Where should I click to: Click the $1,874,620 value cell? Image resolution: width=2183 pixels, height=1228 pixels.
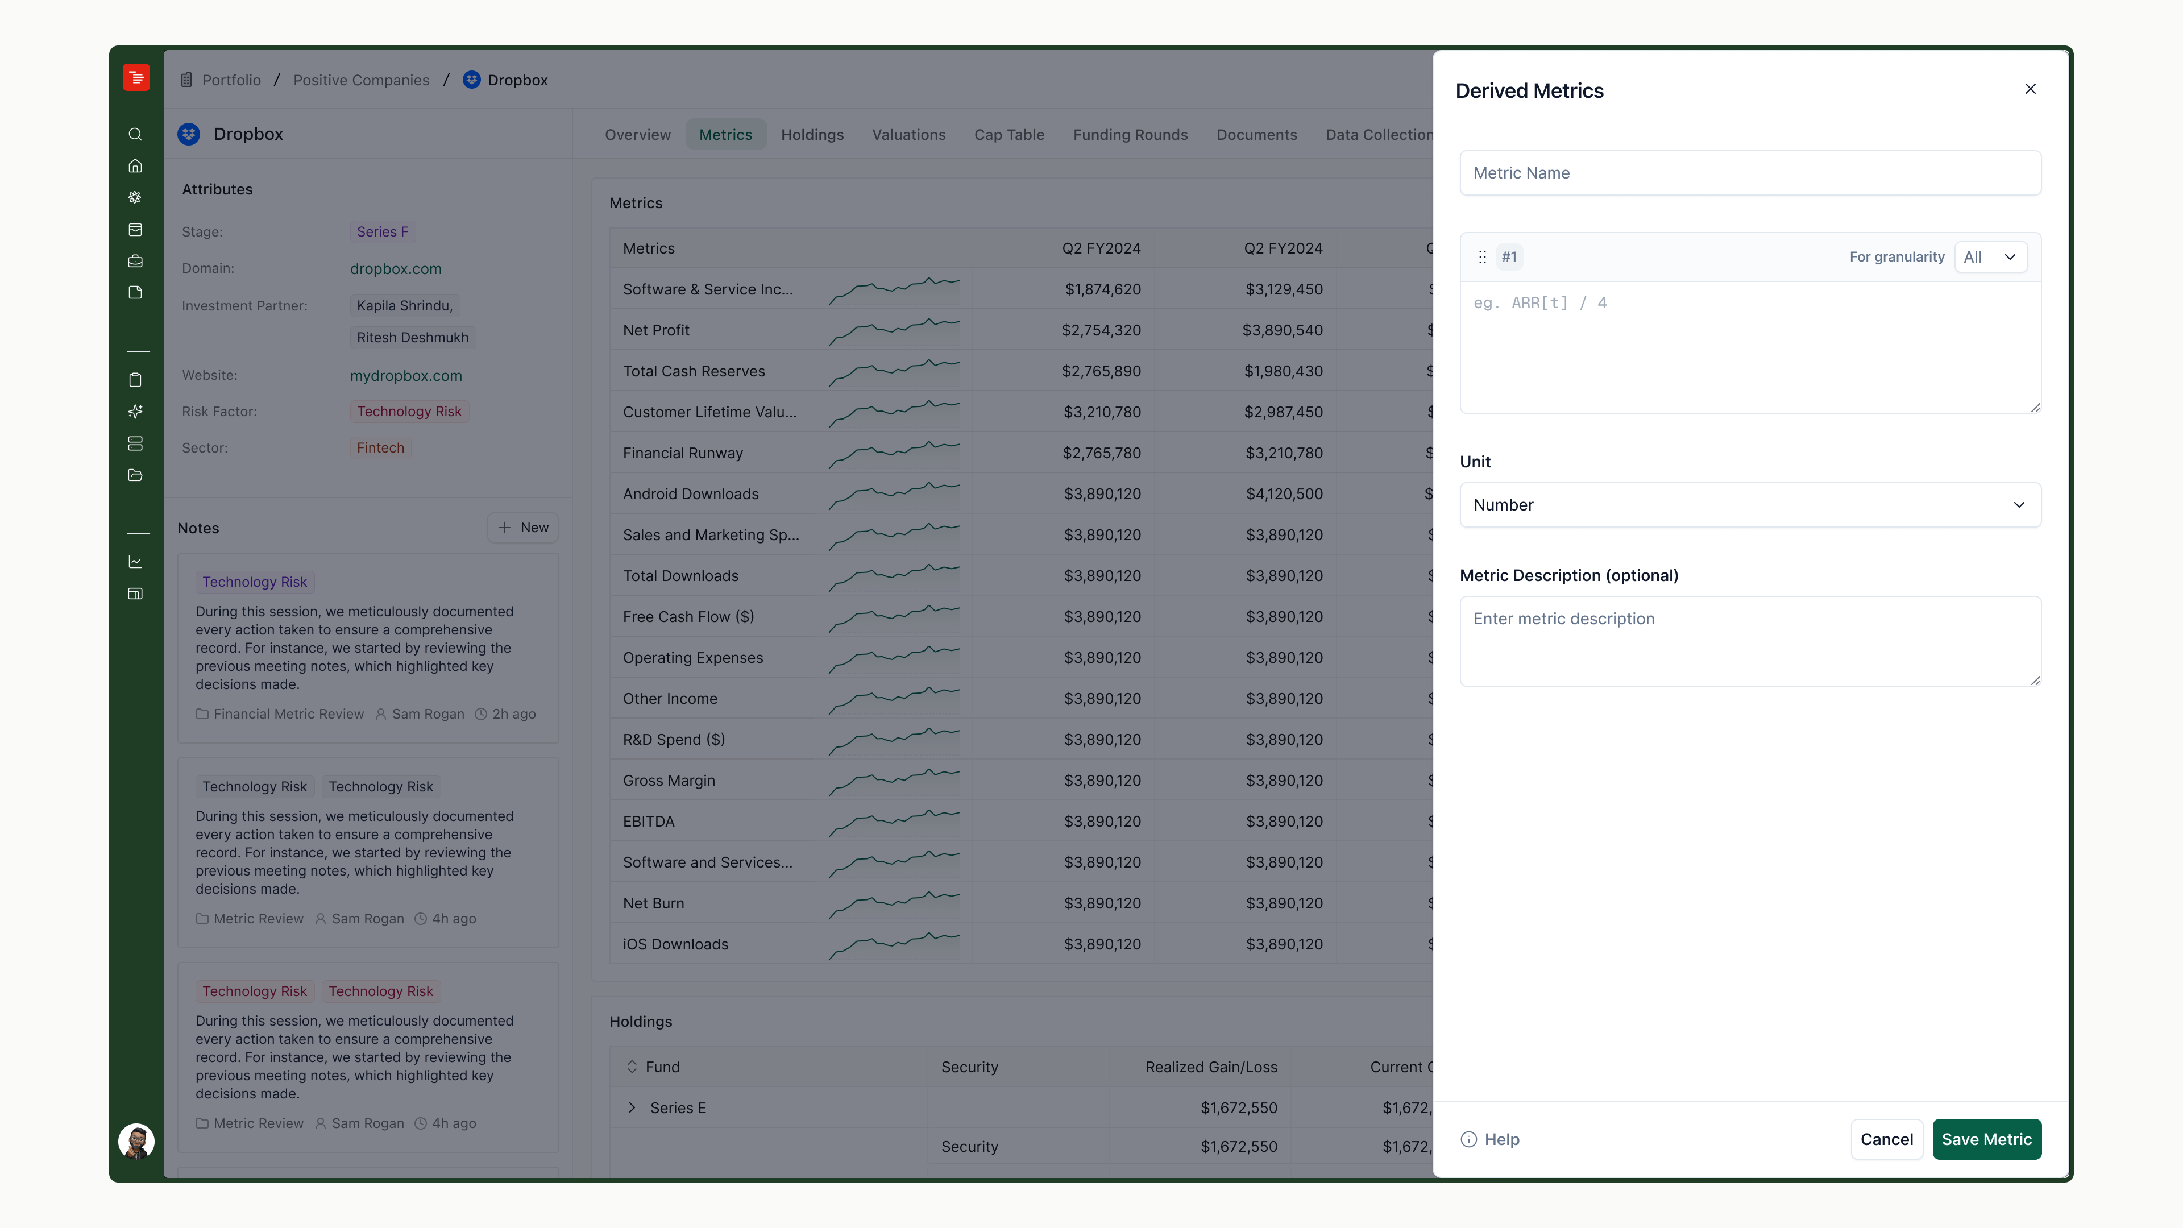pos(1102,289)
